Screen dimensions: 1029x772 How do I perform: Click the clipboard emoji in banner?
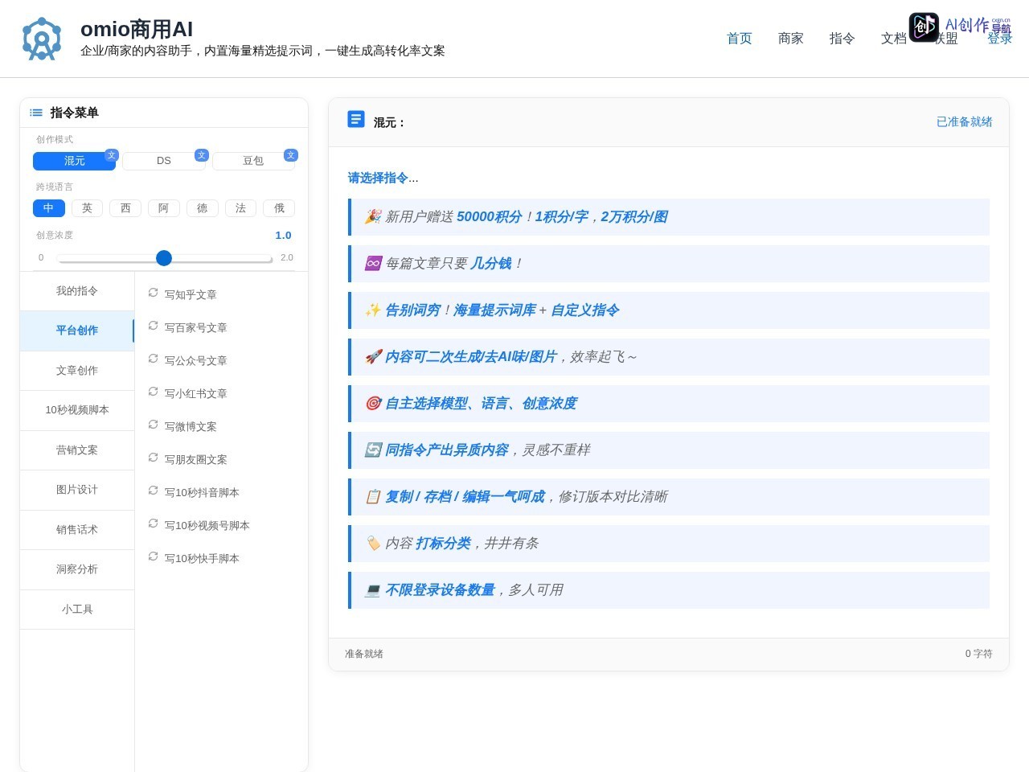click(373, 496)
